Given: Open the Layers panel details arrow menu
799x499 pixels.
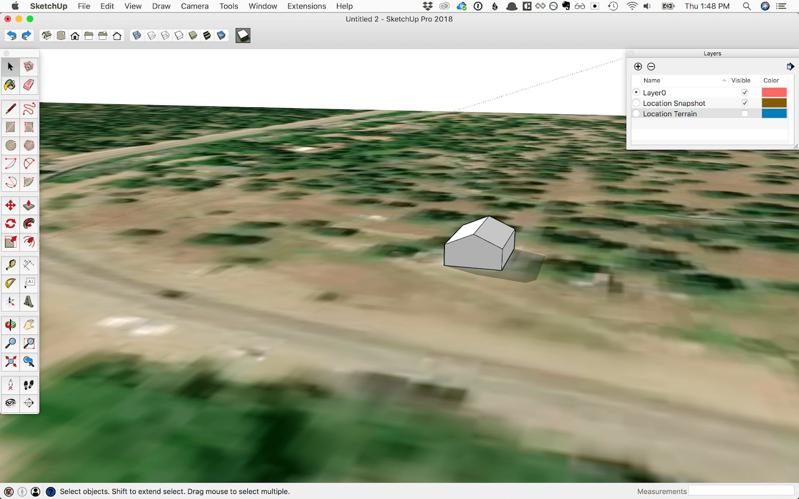Looking at the screenshot, I should pos(790,67).
